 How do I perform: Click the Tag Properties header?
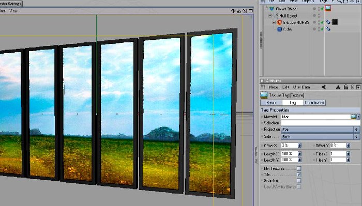[x=310, y=110]
